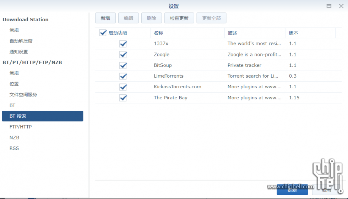
Task: Open 常规 under Download Station
Action: [14, 30]
